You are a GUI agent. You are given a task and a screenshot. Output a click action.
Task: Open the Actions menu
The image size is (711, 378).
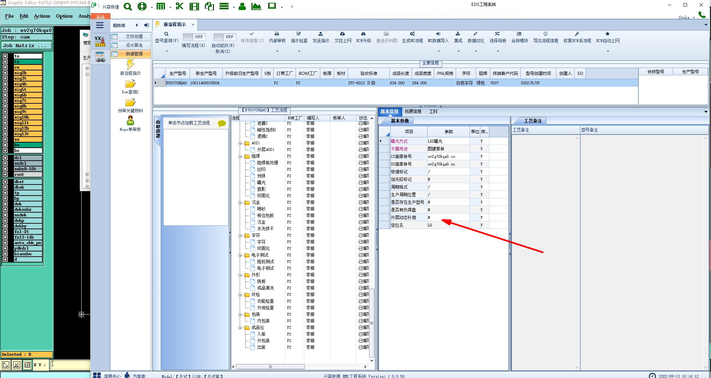(x=42, y=16)
